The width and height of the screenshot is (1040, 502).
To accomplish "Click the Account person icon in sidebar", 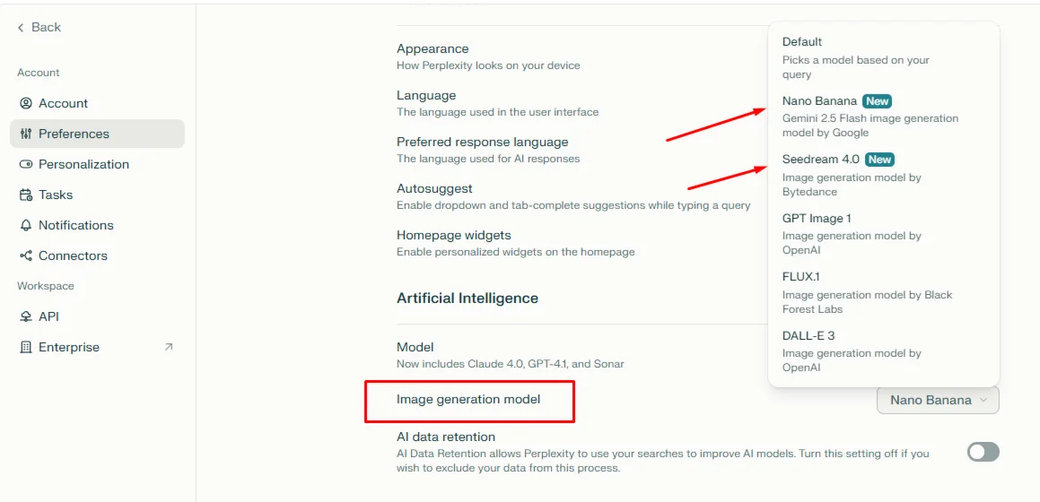I will coord(26,103).
